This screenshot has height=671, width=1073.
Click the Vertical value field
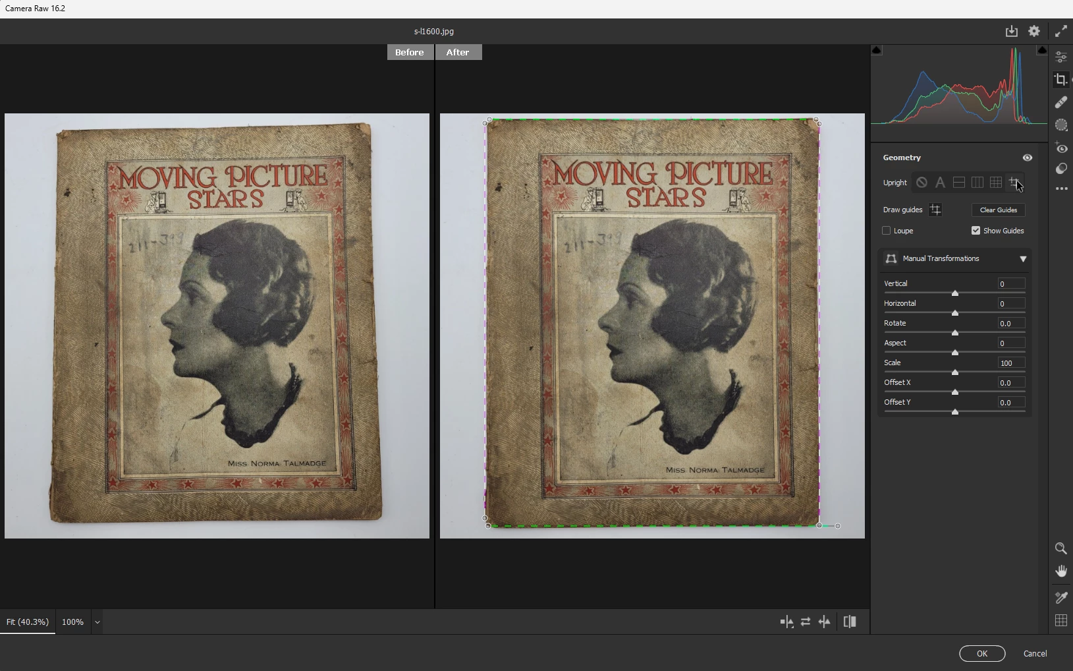pyautogui.click(x=1011, y=283)
